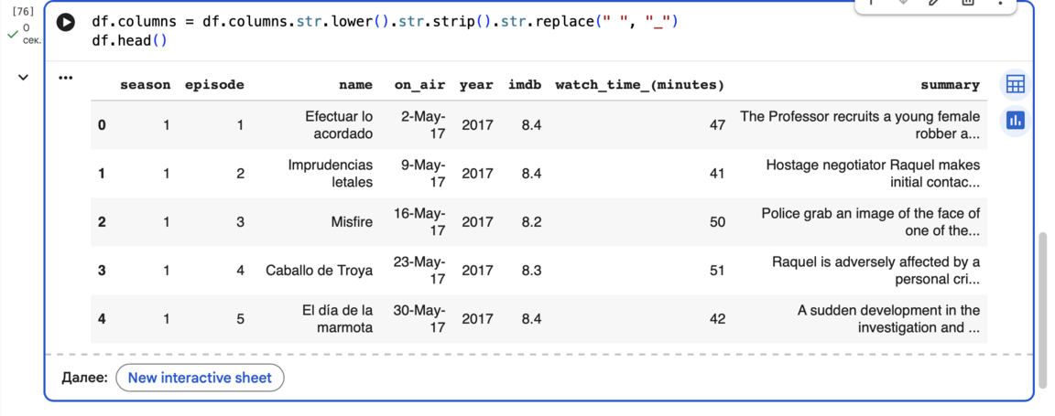Click the green execution success checkmark
The height and width of the screenshot is (416, 1055).
click(x=13, y=34)
